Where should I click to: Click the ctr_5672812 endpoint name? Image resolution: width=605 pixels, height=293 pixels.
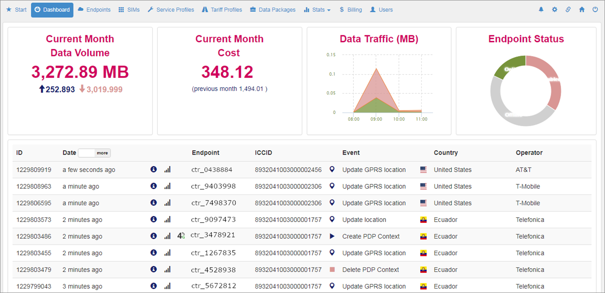tap(213, 286)
